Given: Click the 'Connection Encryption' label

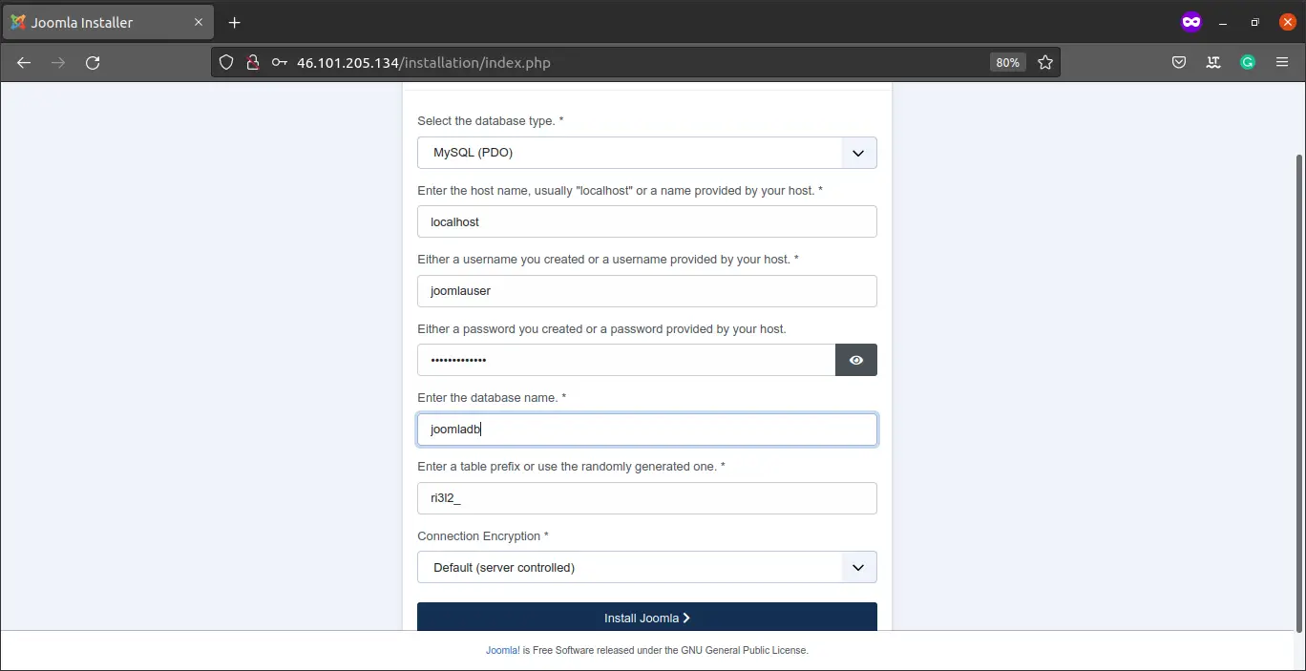Looking at the screenshot, I should tap(483, 535).
